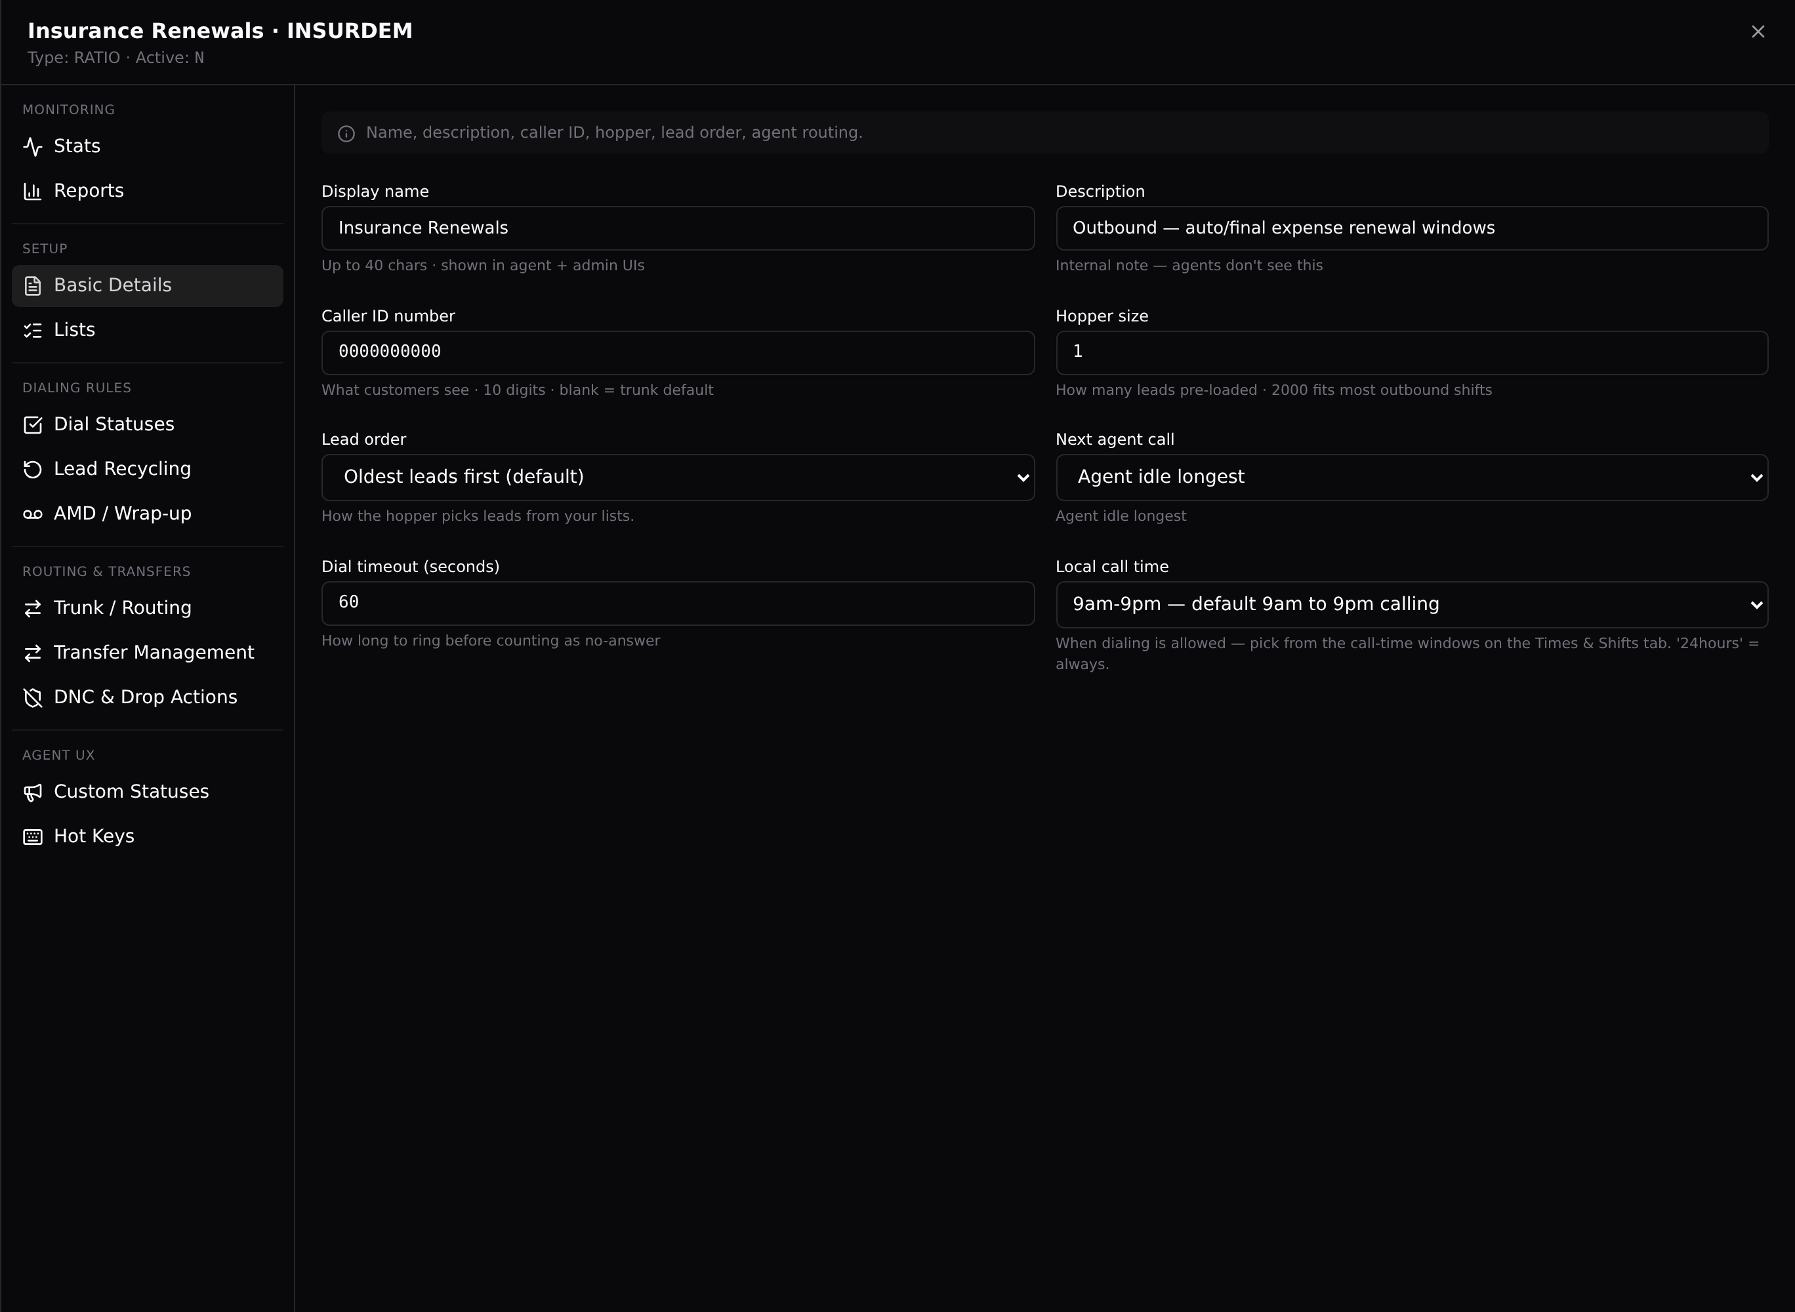Click the Basic Details document icon
Screen dimensions: 1795x1312
33,285
